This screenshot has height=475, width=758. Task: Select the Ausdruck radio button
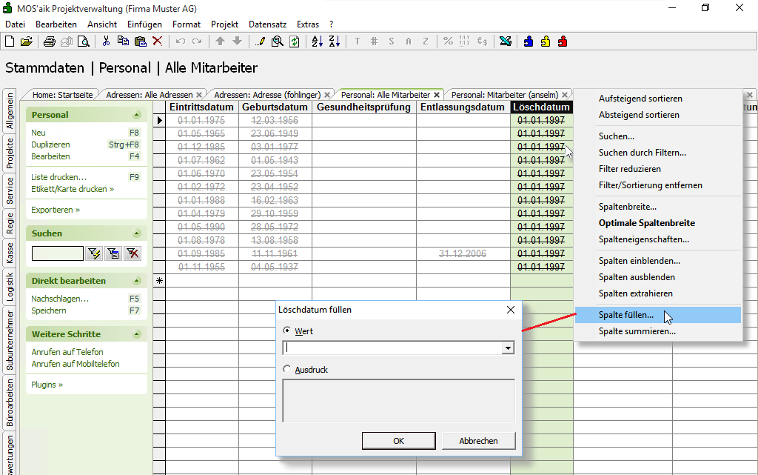(287, 369)
